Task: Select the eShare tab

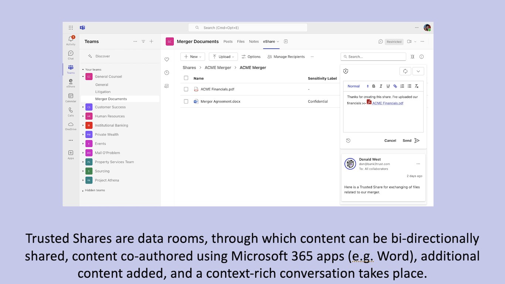Action: pyautogui.click(x=269, y=41)
